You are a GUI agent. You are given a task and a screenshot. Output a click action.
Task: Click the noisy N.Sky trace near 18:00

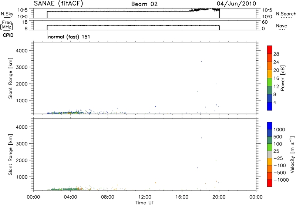(x=205, y=10)
